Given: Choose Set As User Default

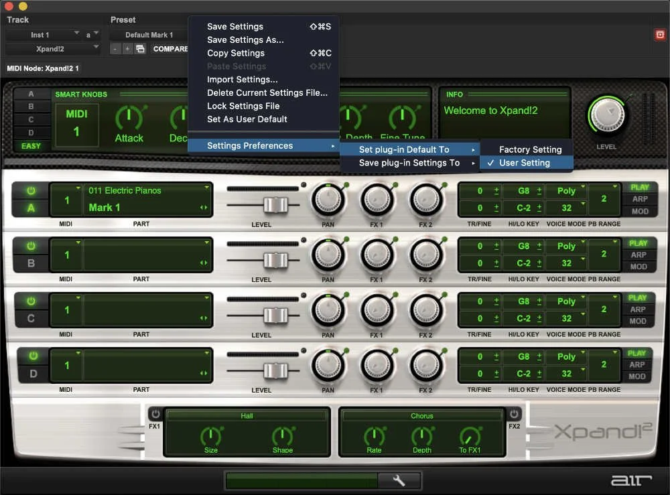Looking at the screenshot, I should [263, 119].
